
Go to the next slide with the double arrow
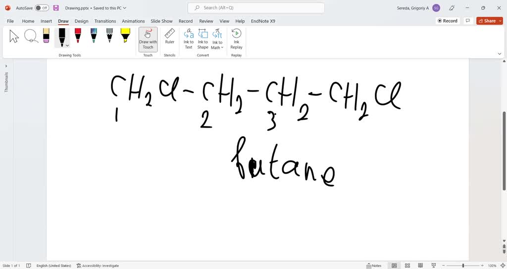(x=504, y=251)
